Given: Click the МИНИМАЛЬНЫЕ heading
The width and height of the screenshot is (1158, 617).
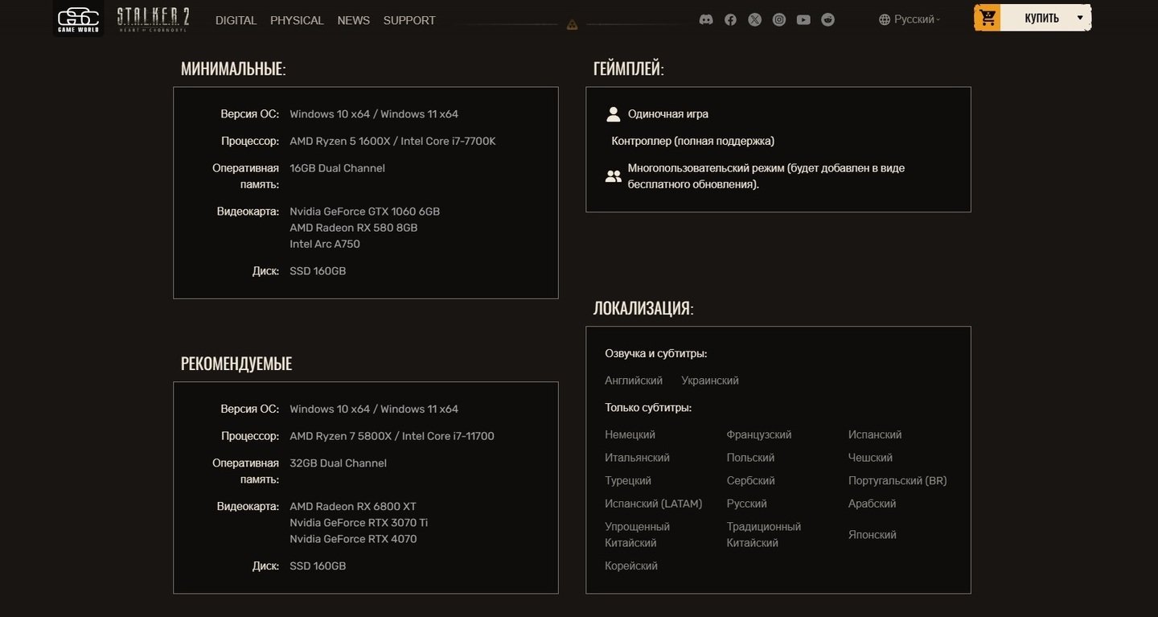Looking at the screenshot, I should [x=233, y=68].
